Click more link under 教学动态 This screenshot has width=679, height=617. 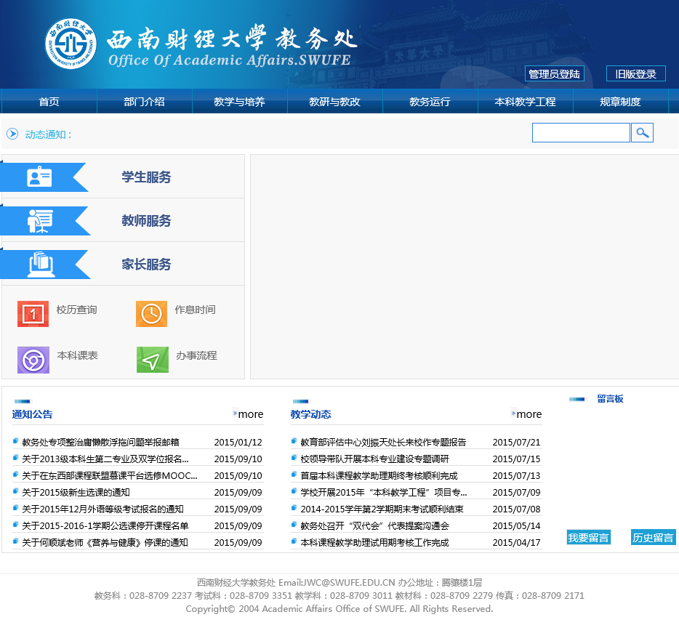tap(529, 414)
